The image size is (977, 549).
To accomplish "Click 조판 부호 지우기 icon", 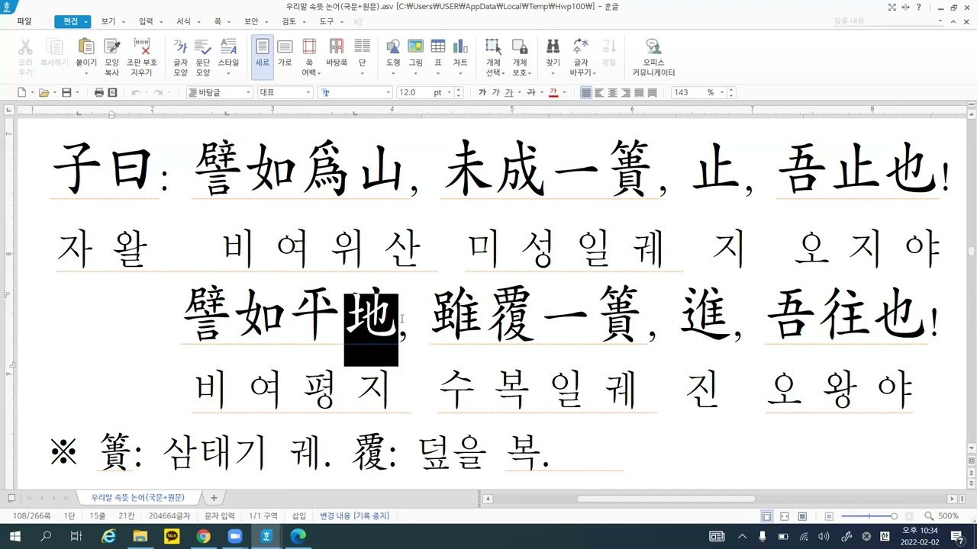I will point(142,57).
